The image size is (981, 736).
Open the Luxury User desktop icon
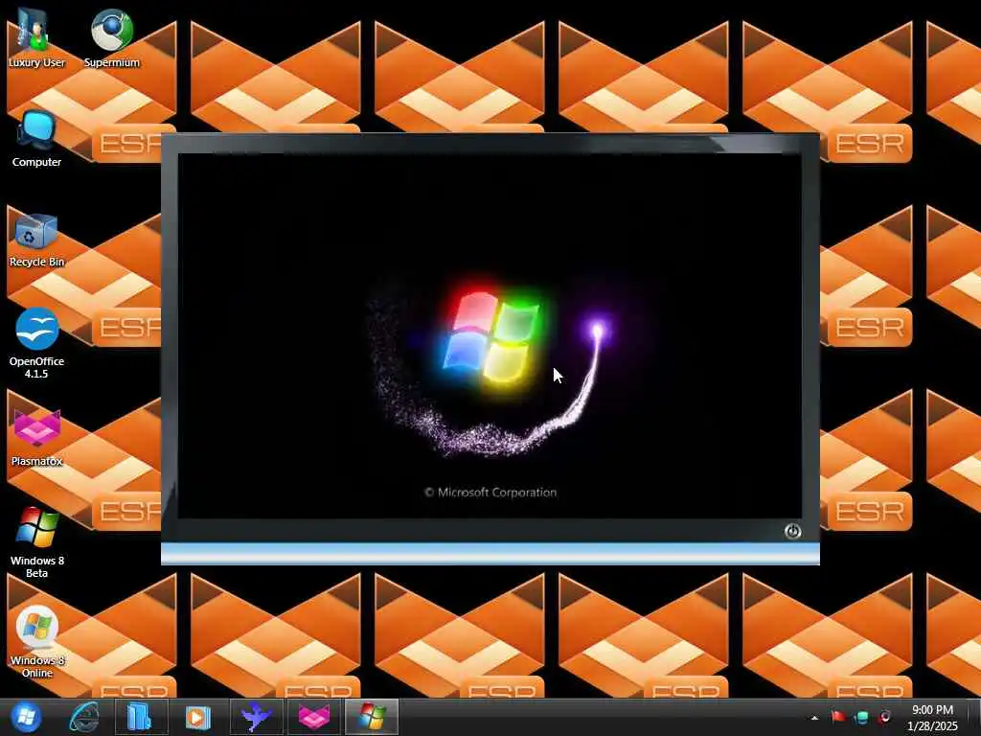coord(36,37)
